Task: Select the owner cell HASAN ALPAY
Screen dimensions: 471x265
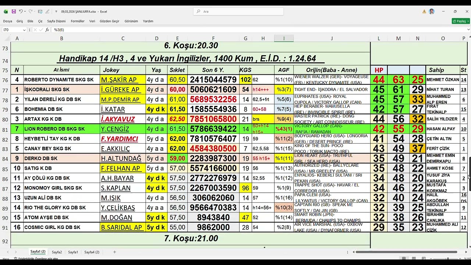Action: tap(443, 129)
